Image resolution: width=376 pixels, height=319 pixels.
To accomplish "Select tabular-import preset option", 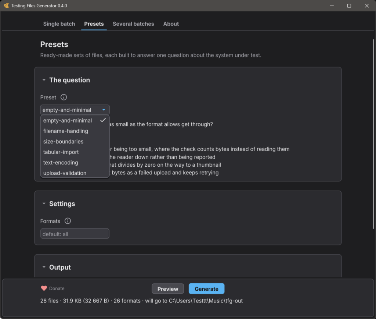I will point(75,152).
